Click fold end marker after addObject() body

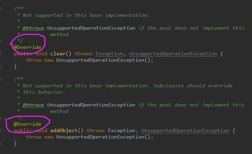click(1, 143)
